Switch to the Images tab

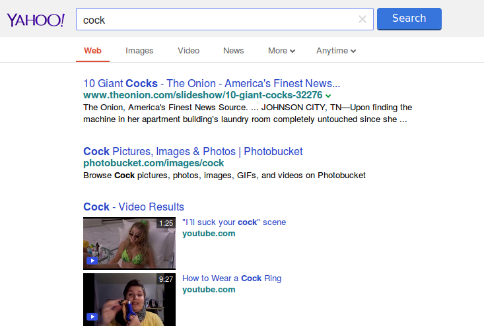pos(139,51)
